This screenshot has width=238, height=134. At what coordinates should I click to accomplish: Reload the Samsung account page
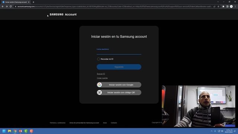[x=11, y=7]
